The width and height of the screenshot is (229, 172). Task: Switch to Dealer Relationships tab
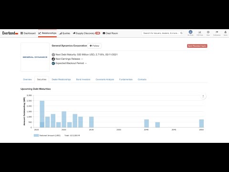pyautogui.click(x=61, y=79)
